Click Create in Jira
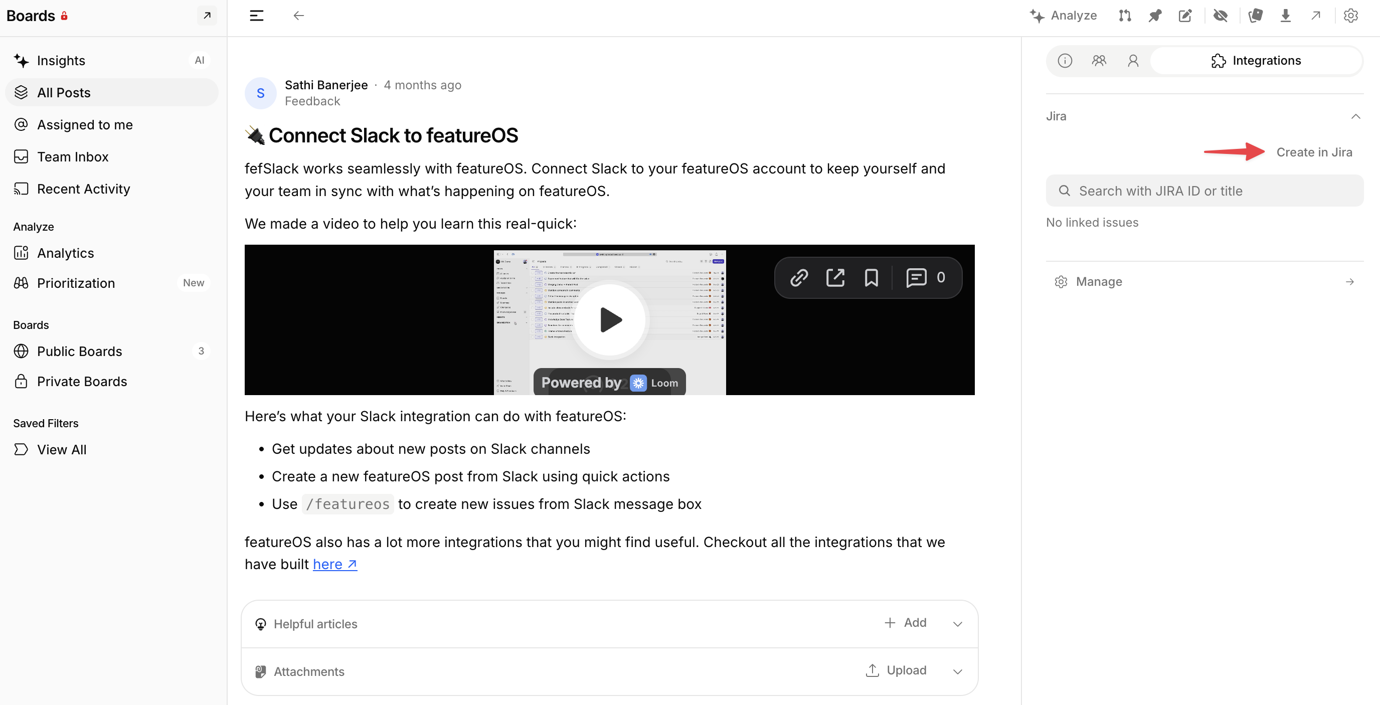The height and width of the screenshot is (705, 1380). point(1314,152)
